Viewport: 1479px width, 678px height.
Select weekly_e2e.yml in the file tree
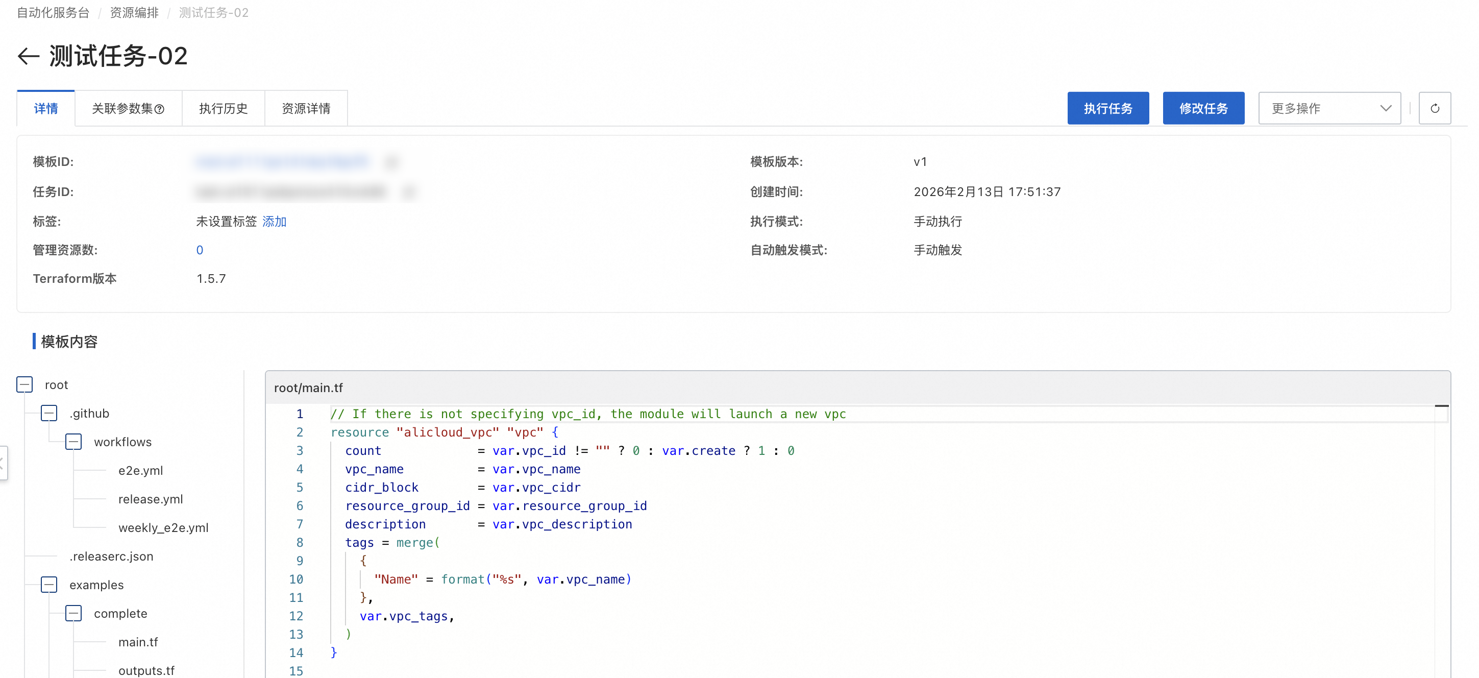click(163, 528)
